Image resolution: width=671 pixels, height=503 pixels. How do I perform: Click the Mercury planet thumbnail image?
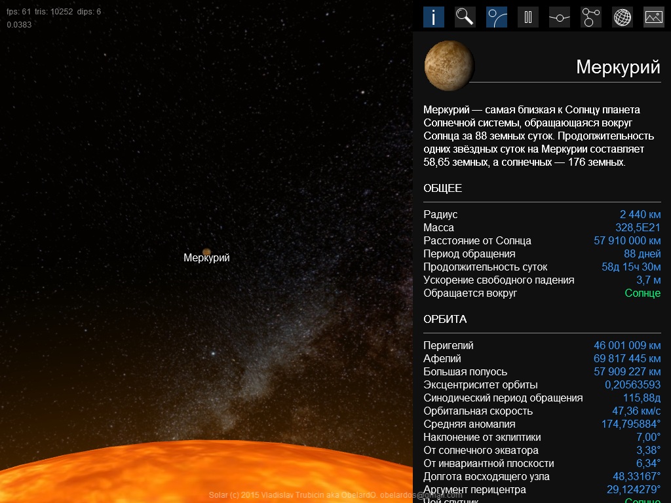pyautogui.click(x=449, y=66)
